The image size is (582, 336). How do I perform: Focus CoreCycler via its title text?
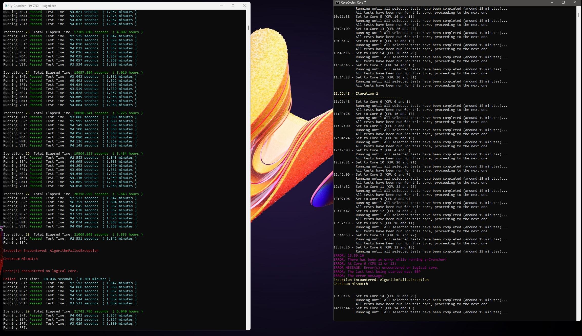click(x=353, y=3)
